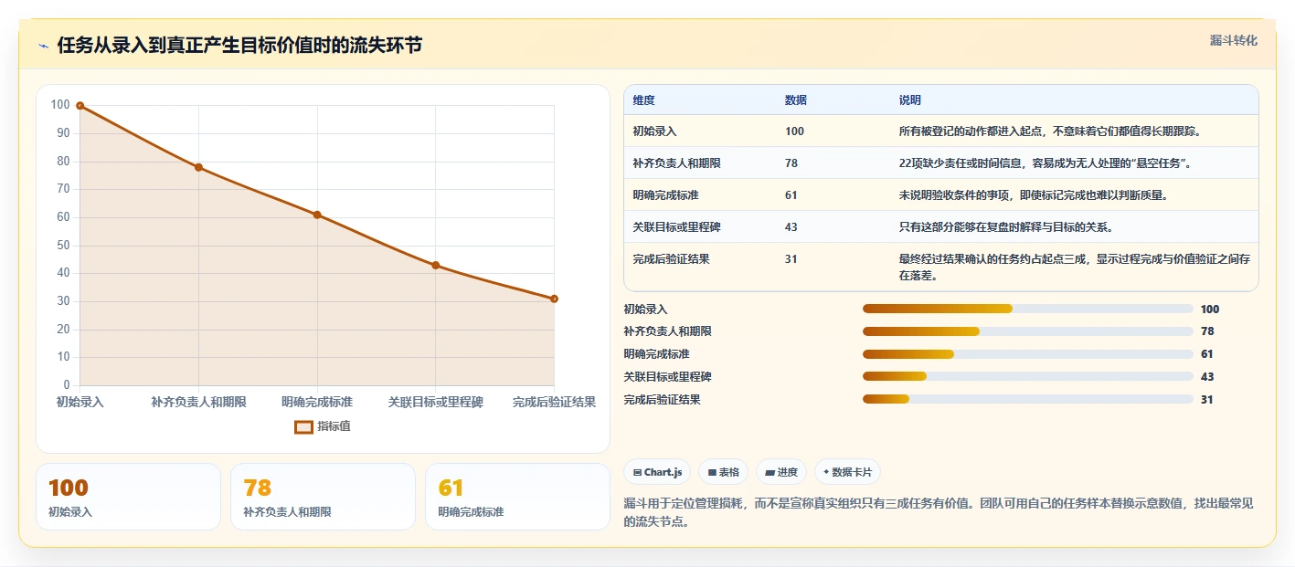
Task: Click the progress list label 明确完成标准
Action: pyautogui.click(x=657, y=354)
